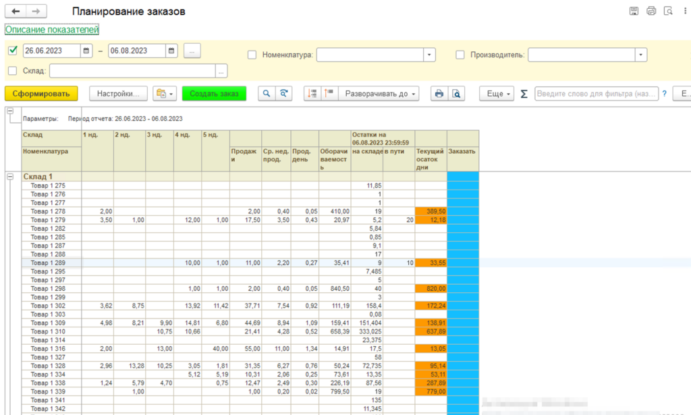
Task: Print the report using the toolbar printer icon
Action: click(439, 93)
